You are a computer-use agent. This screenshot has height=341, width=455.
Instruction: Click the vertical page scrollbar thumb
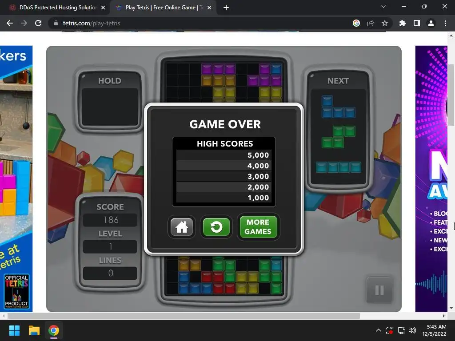[451, 95]
